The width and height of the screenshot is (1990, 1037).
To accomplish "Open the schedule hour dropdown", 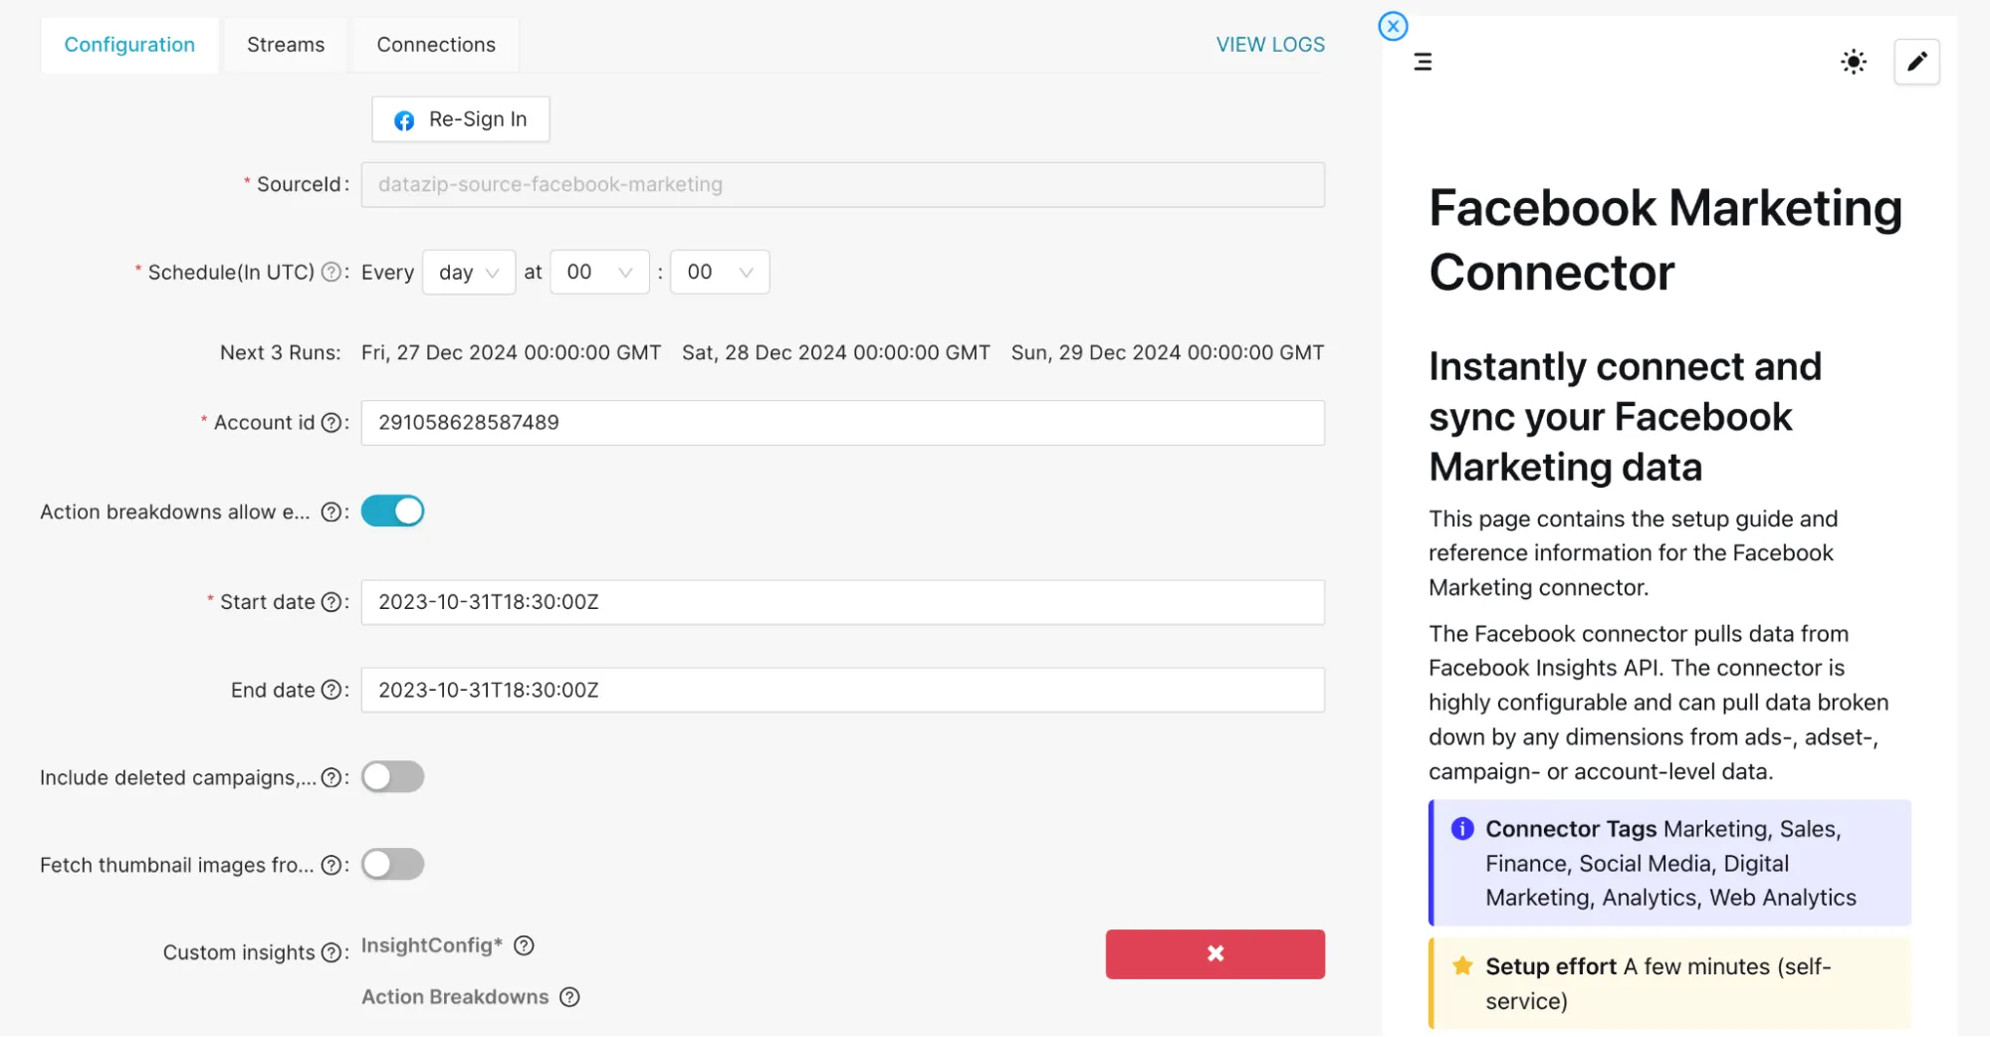I will click(599, 273).
